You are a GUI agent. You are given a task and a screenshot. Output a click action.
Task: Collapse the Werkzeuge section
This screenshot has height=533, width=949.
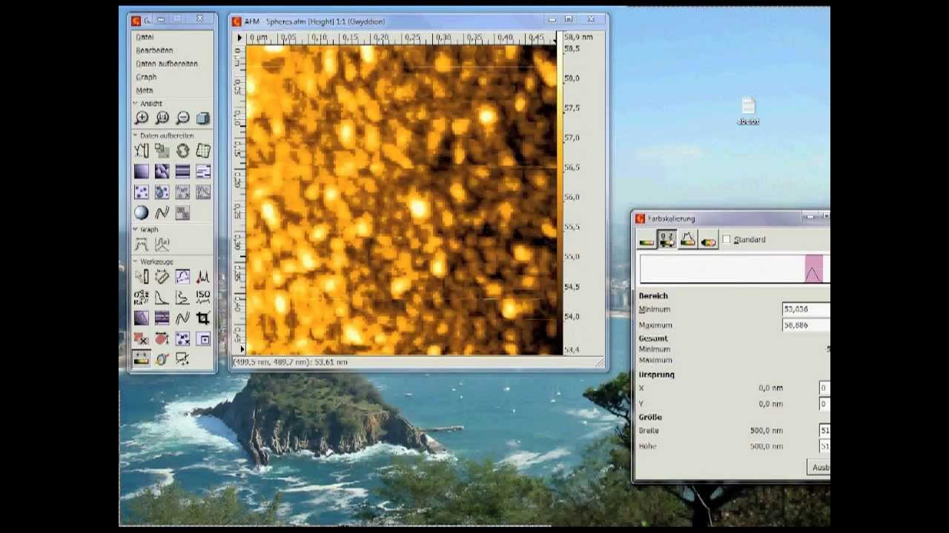[153, 261]
